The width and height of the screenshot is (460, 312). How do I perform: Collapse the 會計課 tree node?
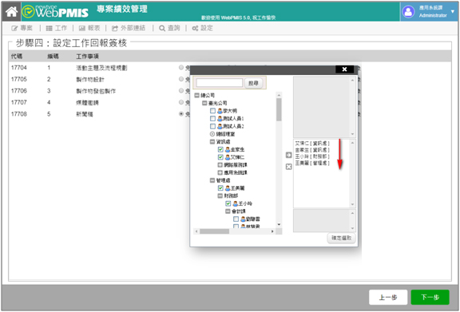pos(228,211)
